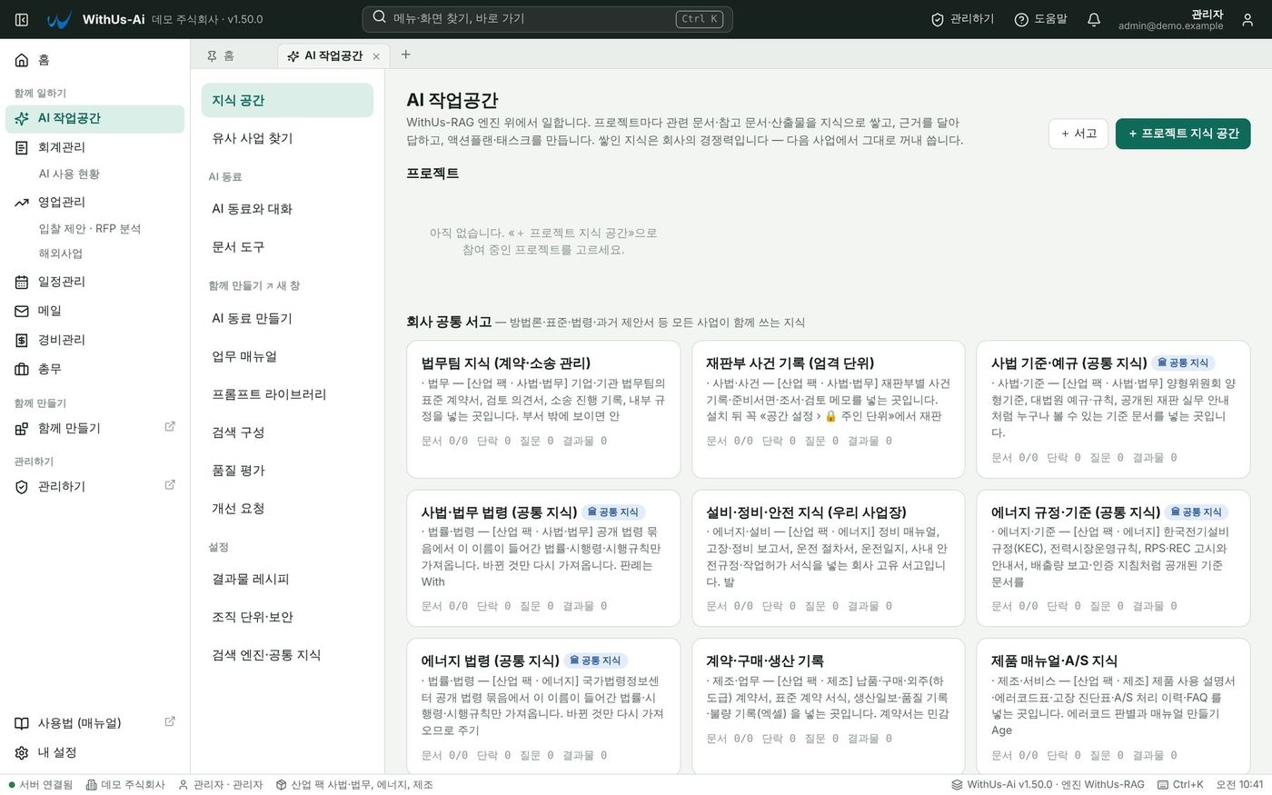Image resolution: width=1272 pixels, height=795 pixels.
Task: Select 지식 공간 in the submenu
Action: [287, 100]
